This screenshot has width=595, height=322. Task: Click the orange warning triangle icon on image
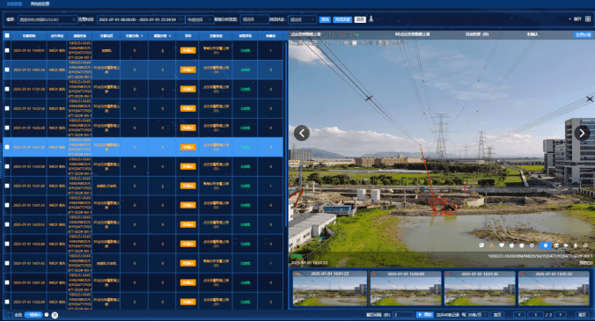[x=491, y=245]
